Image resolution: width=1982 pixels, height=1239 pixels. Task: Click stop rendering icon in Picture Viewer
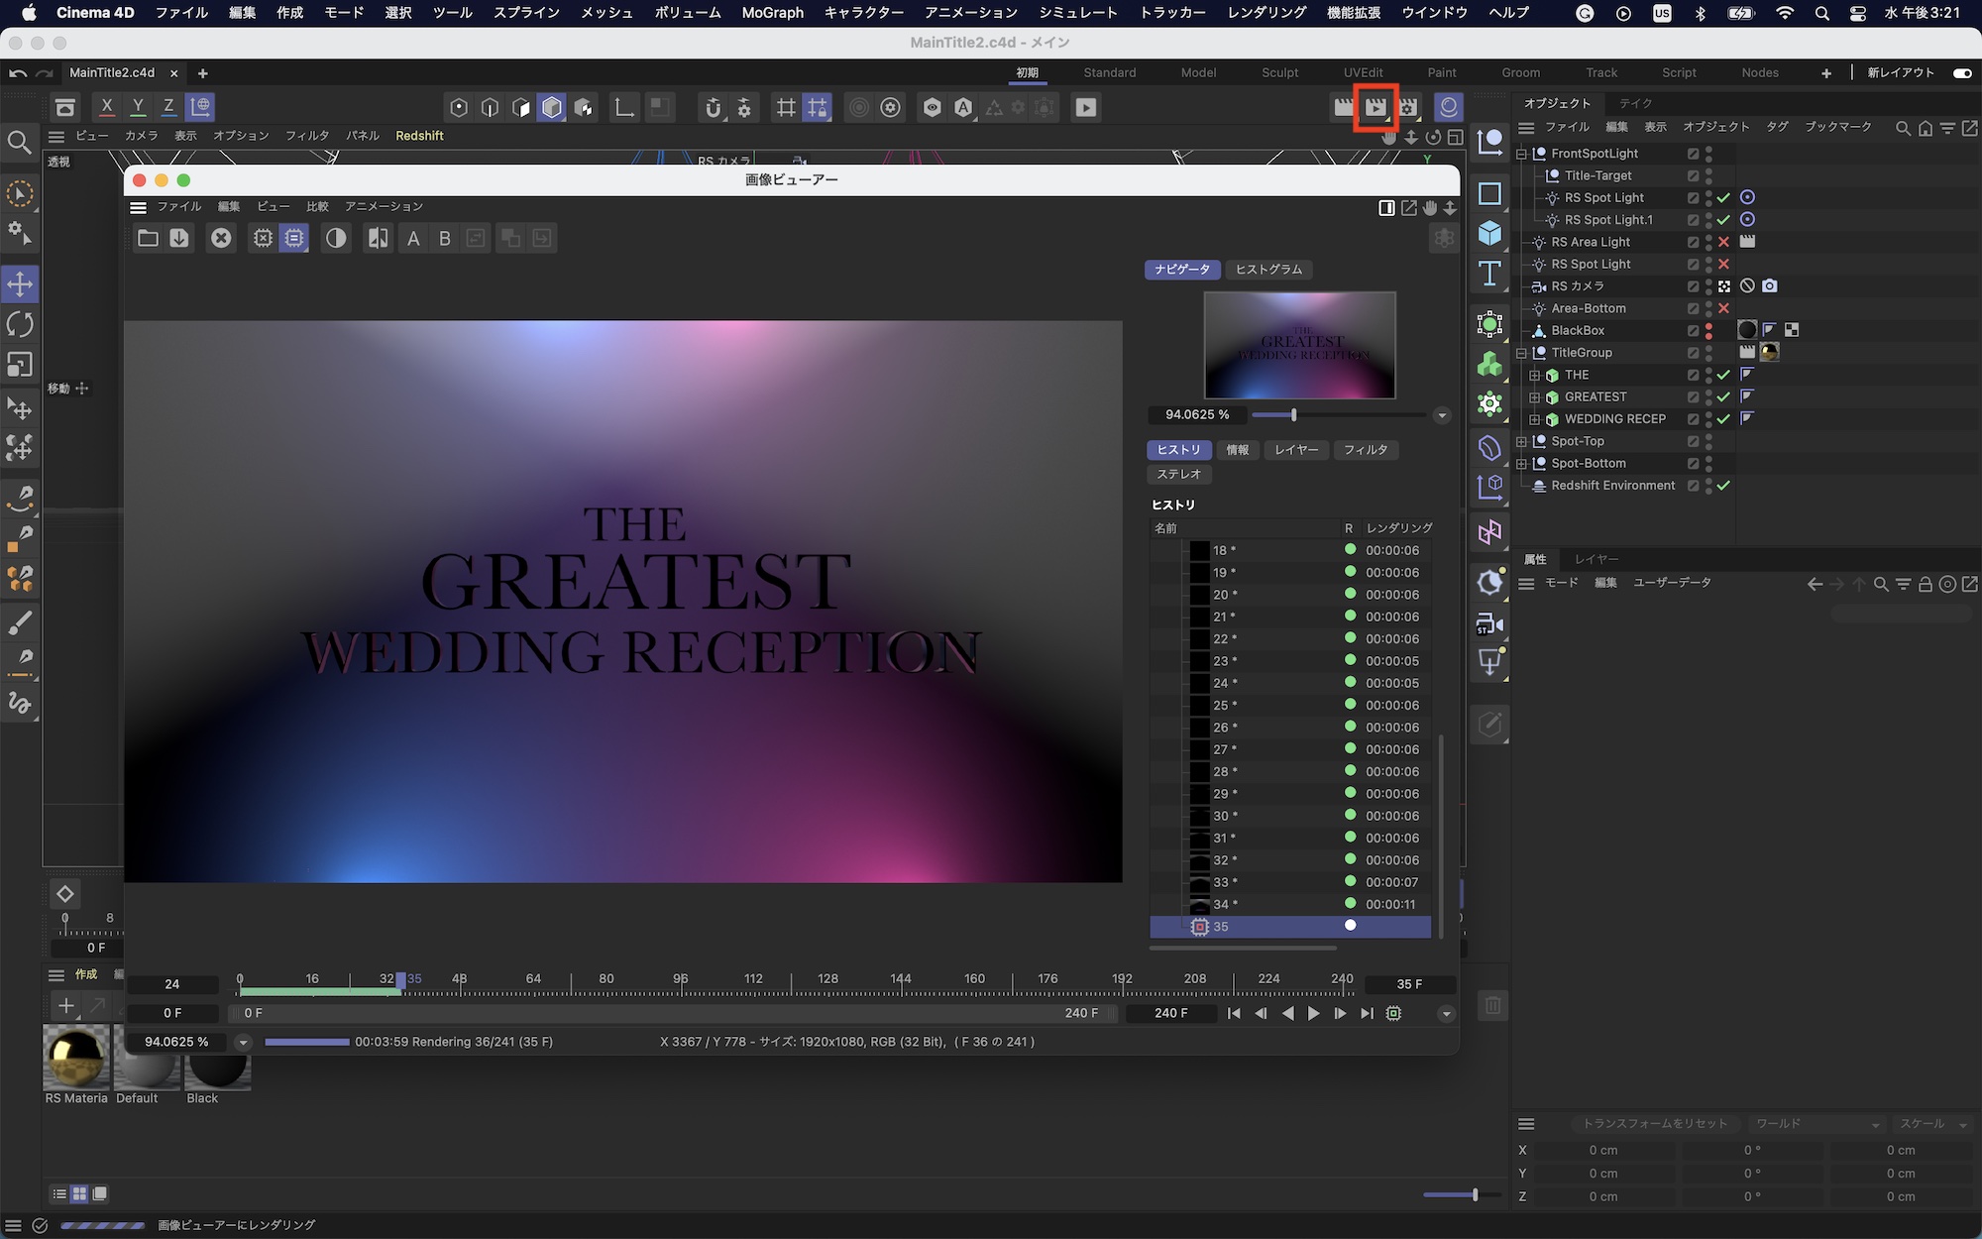coord(221,238)
